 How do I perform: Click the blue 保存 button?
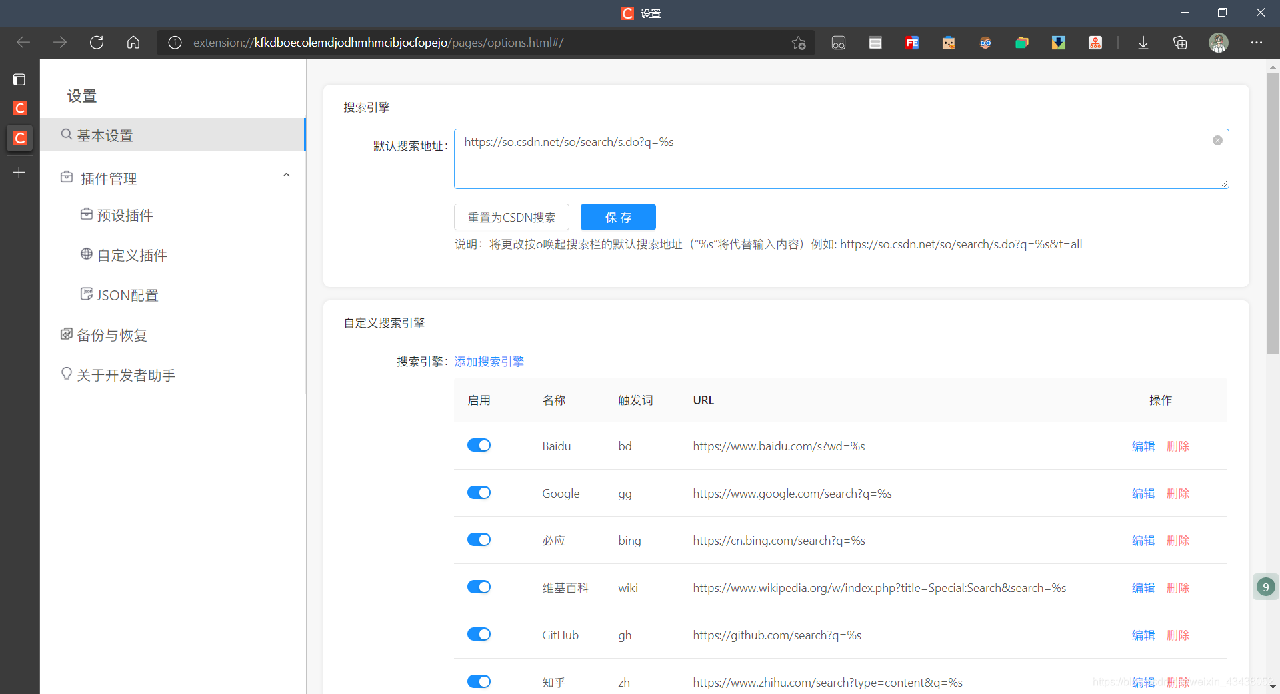click(618, 217)
